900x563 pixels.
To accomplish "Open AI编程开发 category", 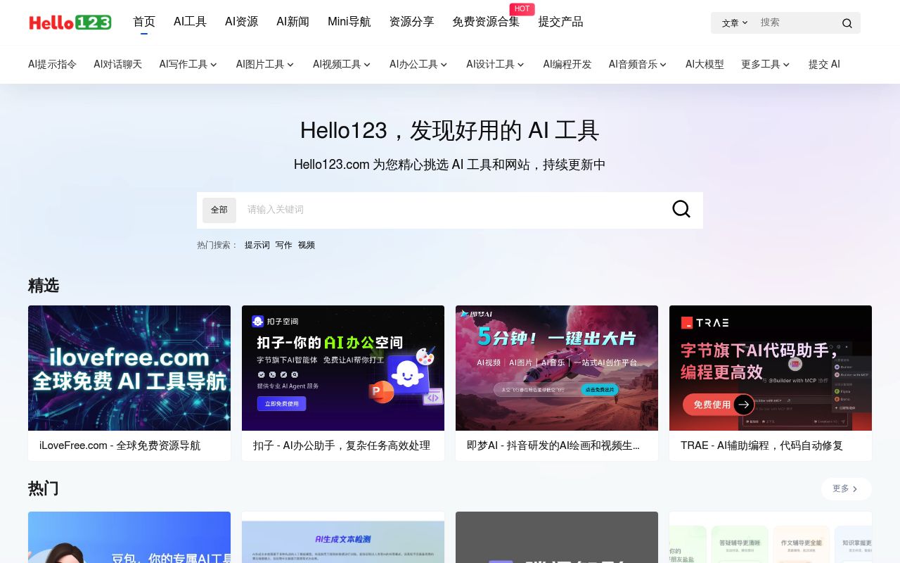I will 567,64.
